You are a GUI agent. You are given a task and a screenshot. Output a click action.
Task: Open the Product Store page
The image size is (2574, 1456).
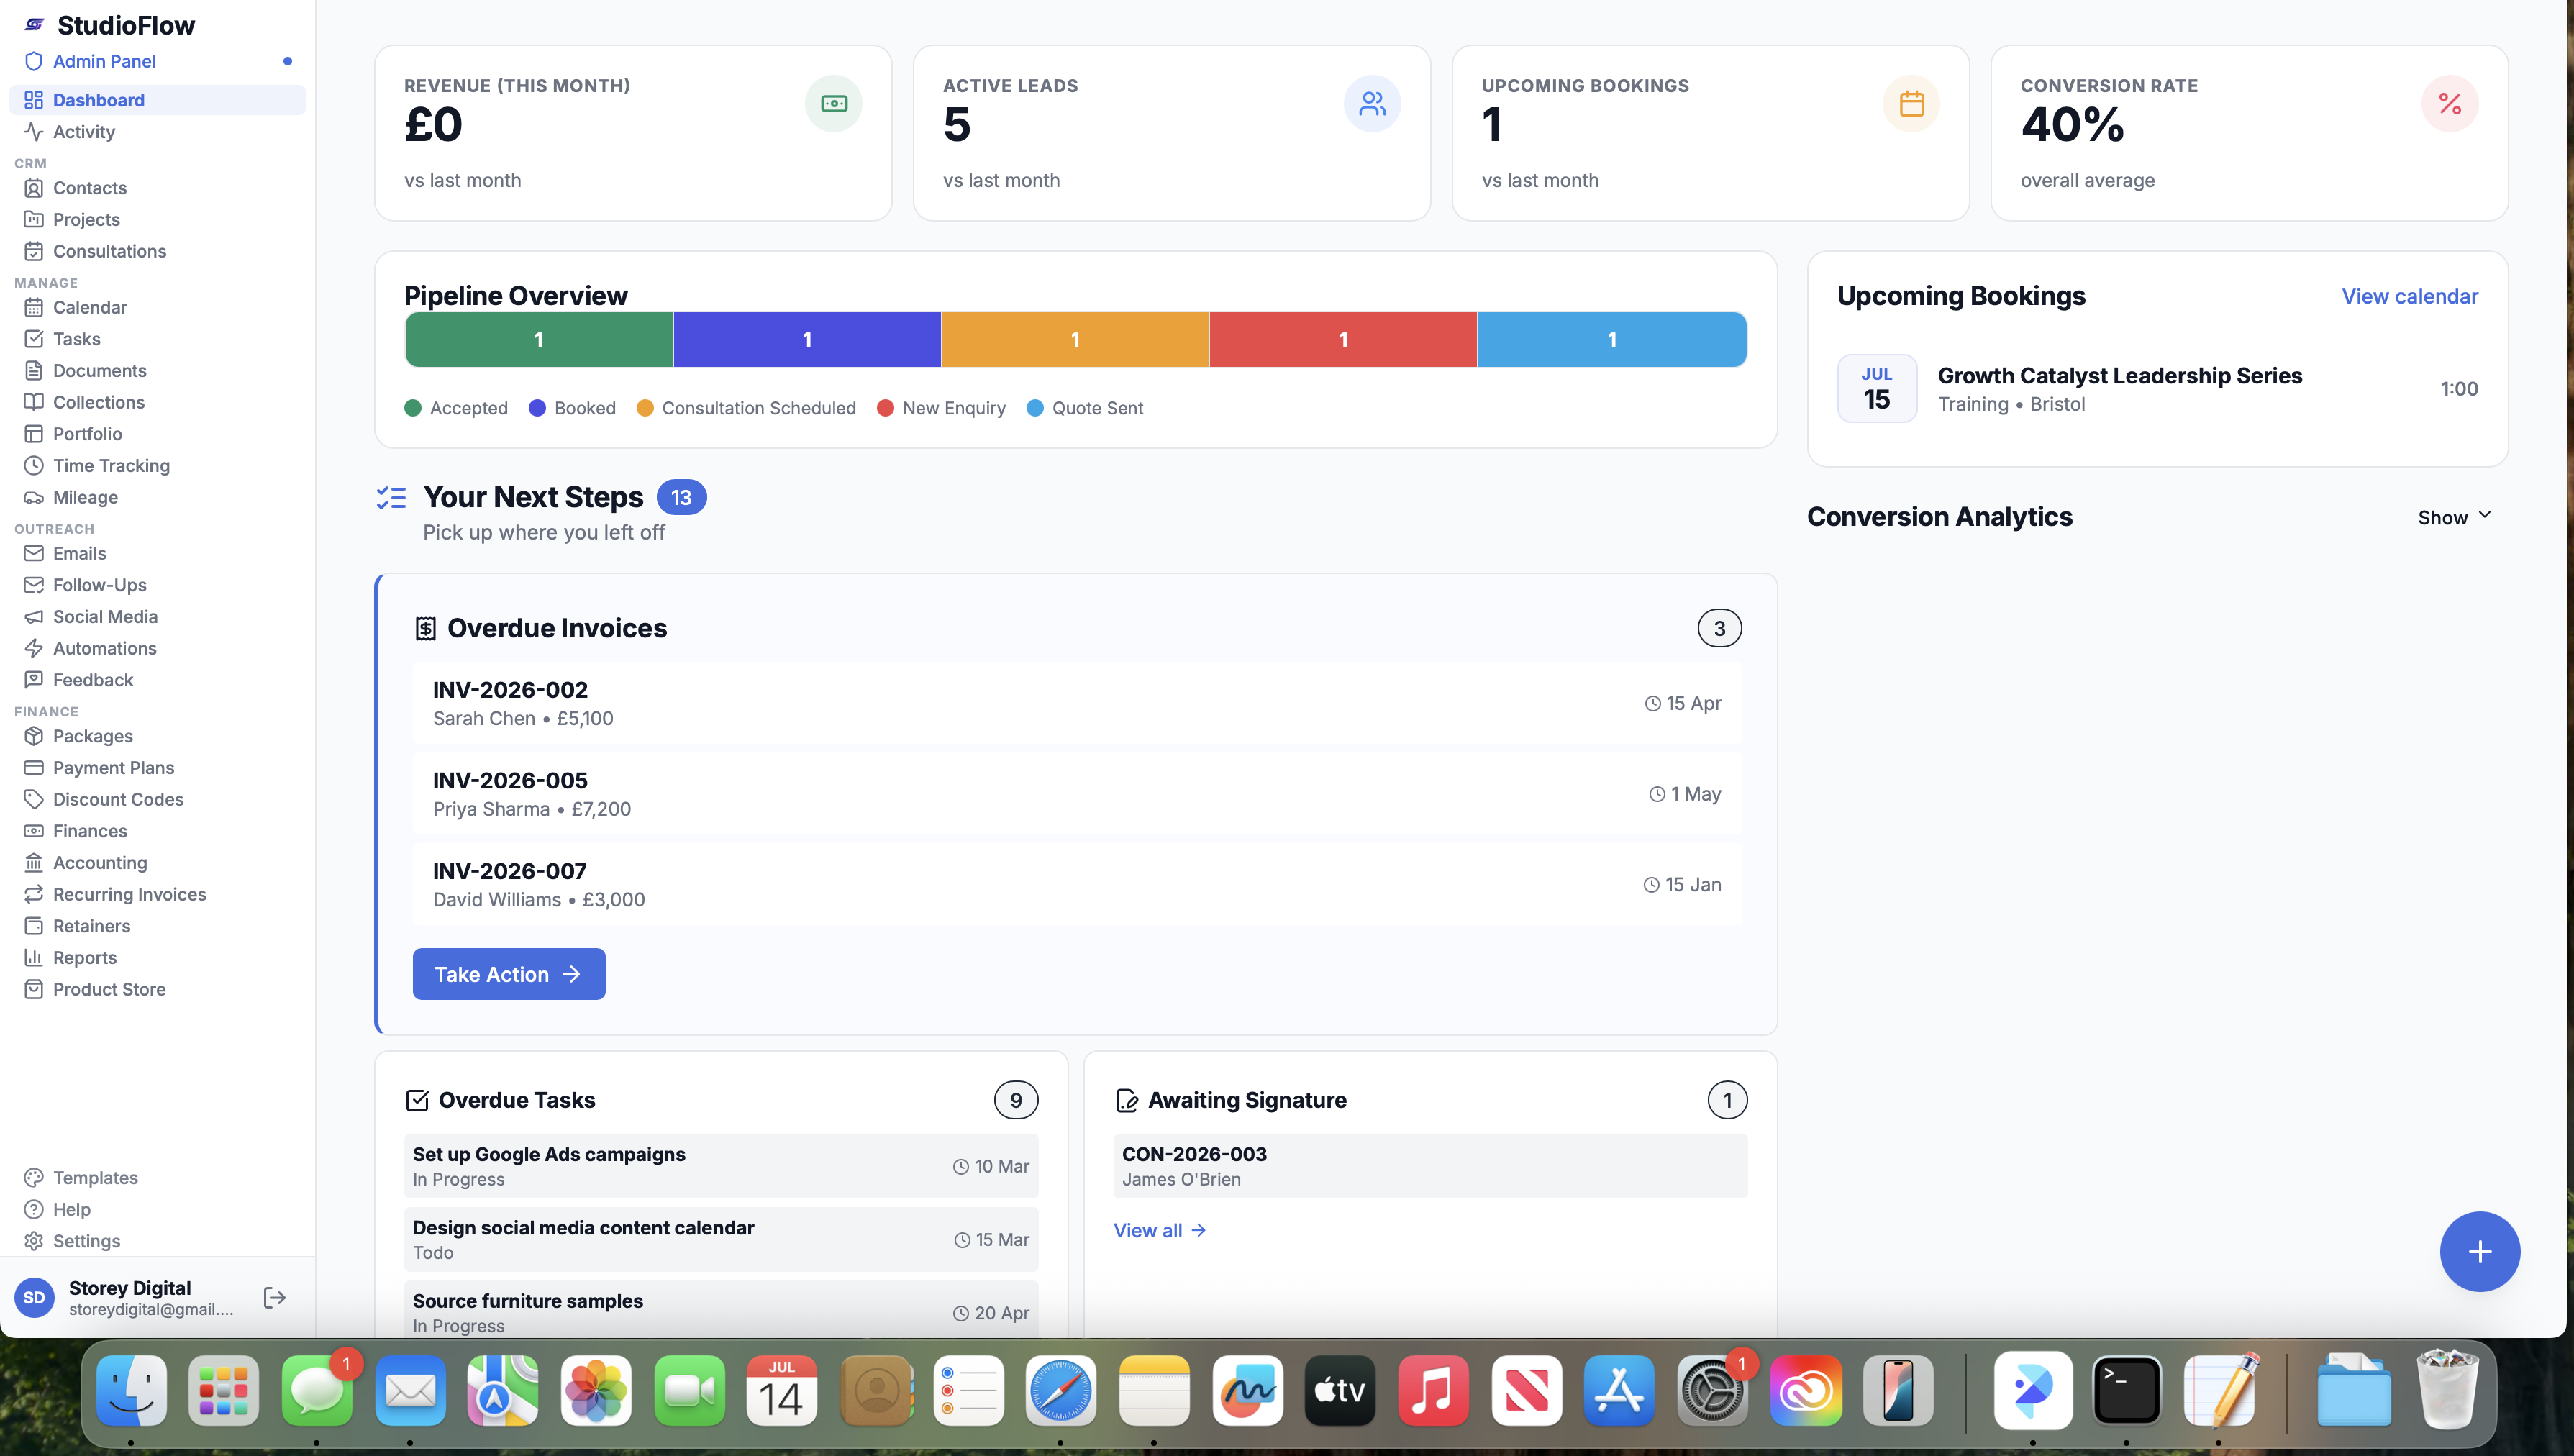click(x=157, y=989)
